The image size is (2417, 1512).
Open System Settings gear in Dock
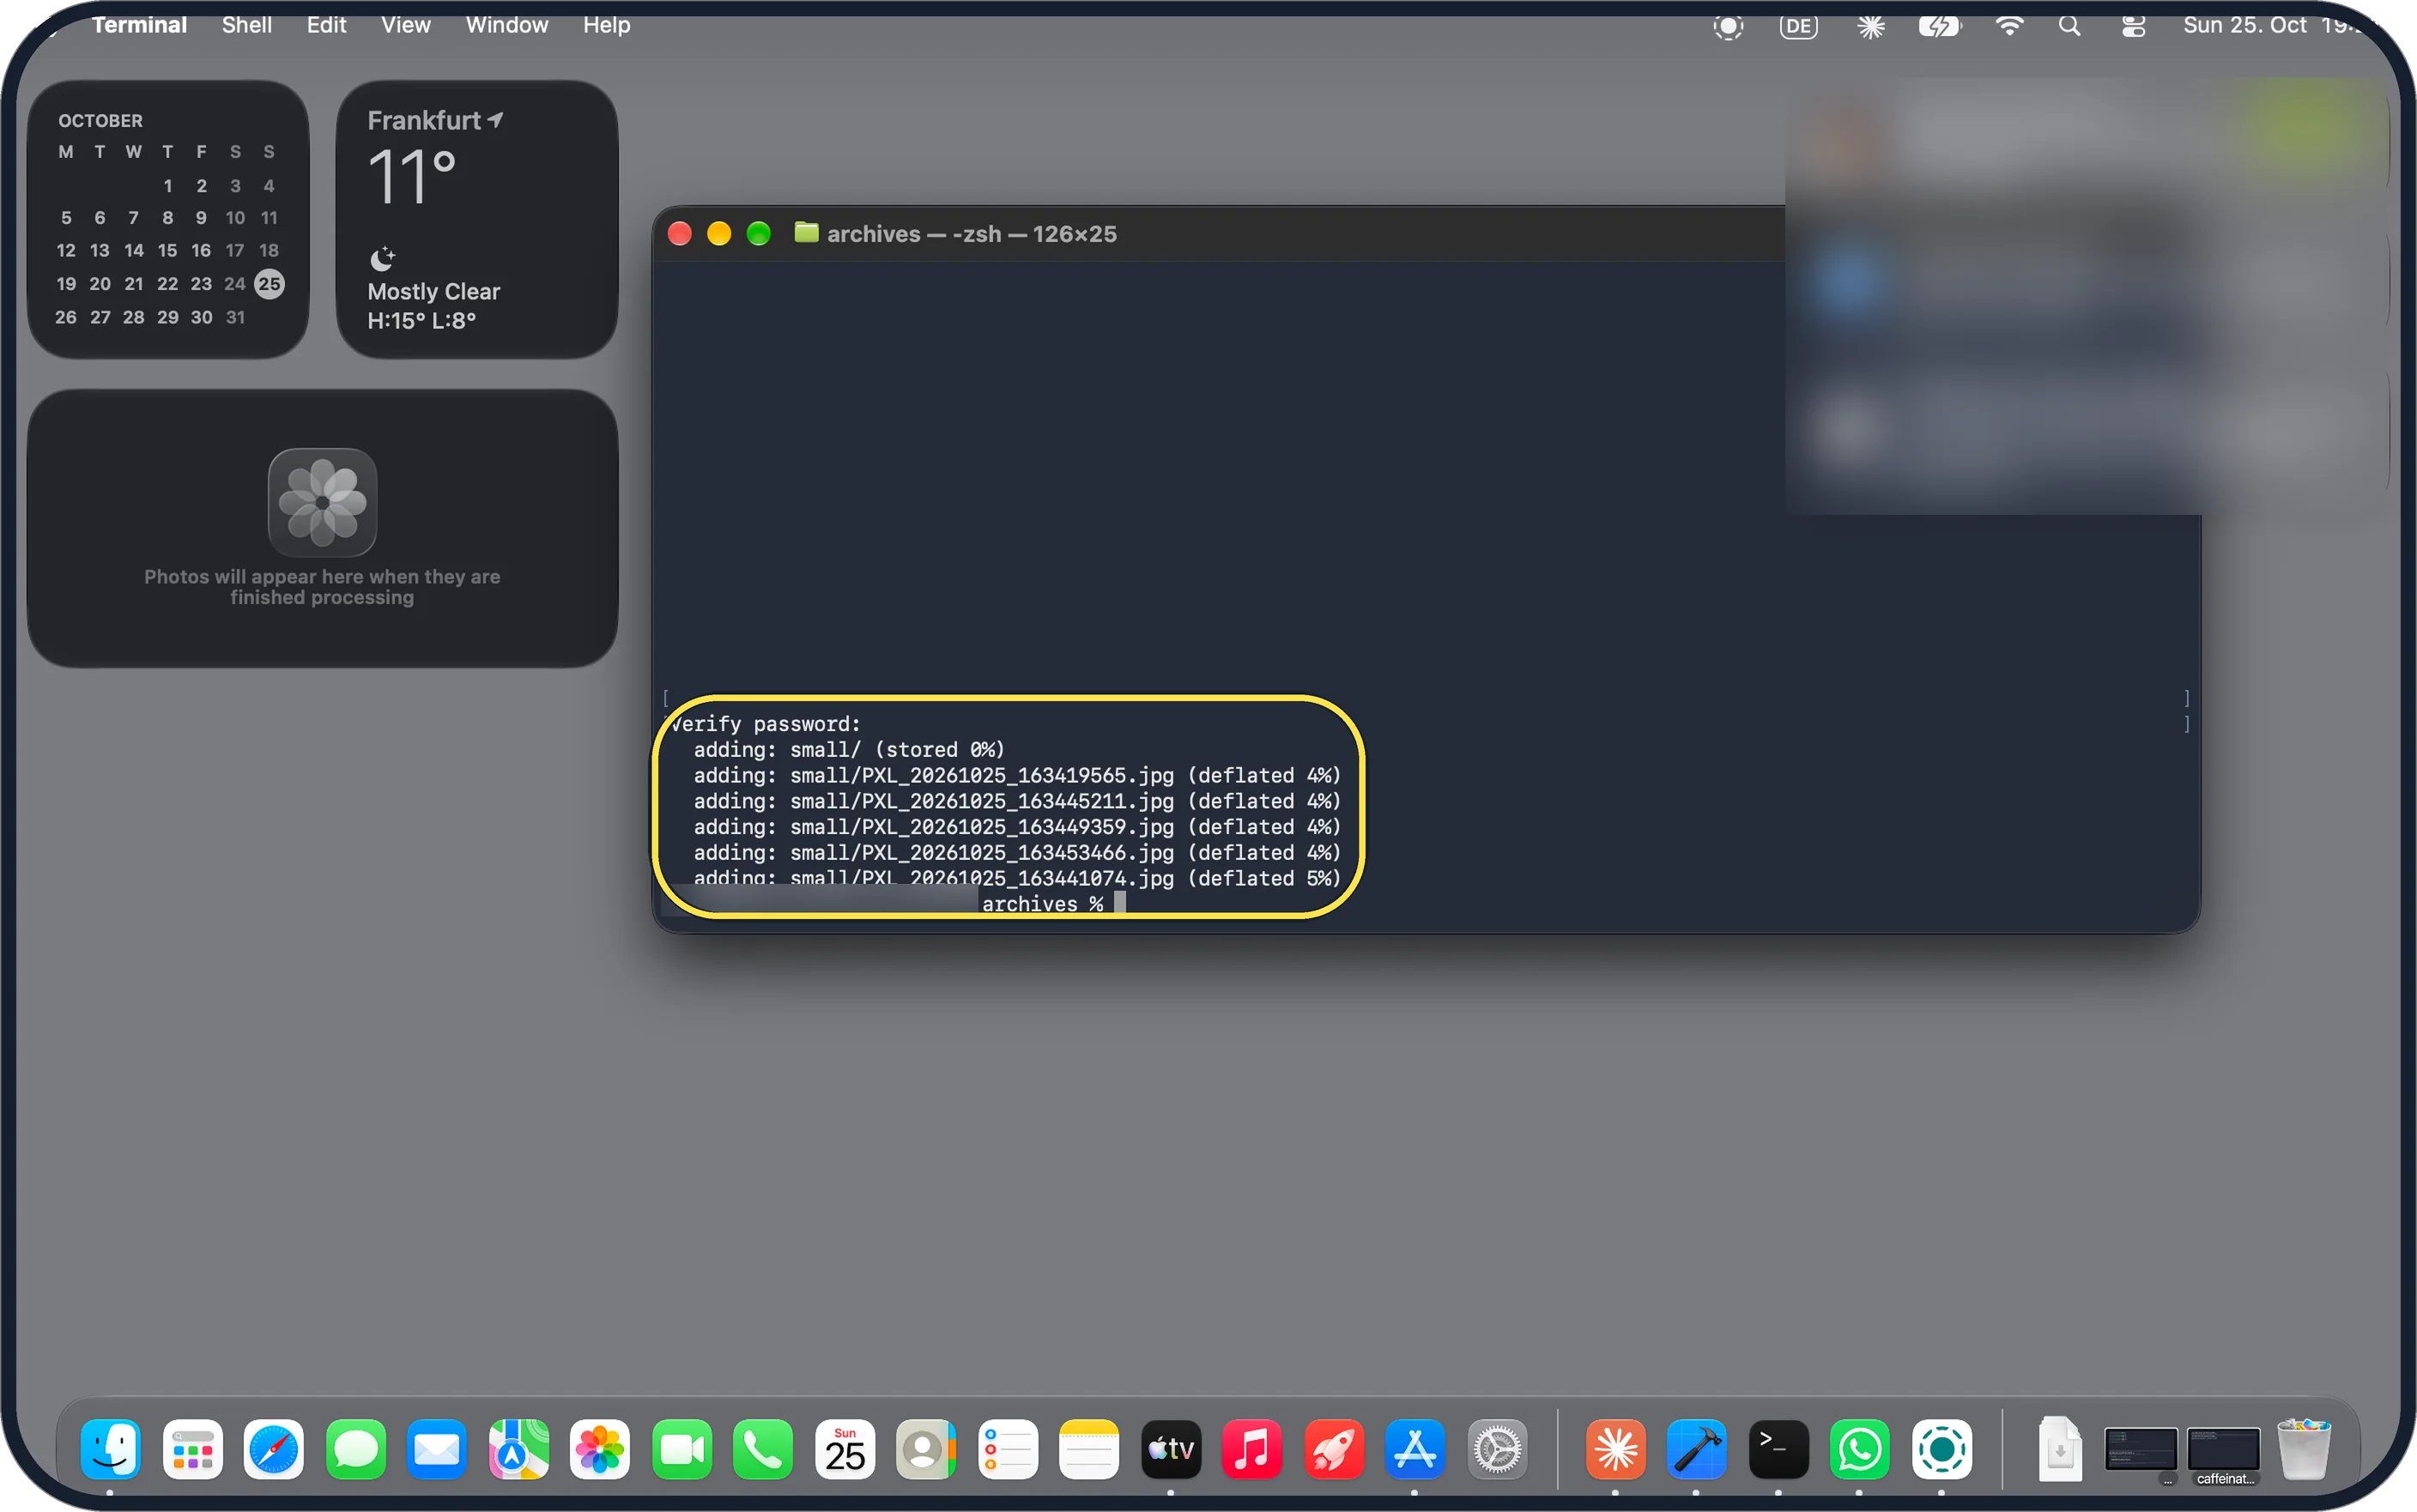pos(1497,1449)
